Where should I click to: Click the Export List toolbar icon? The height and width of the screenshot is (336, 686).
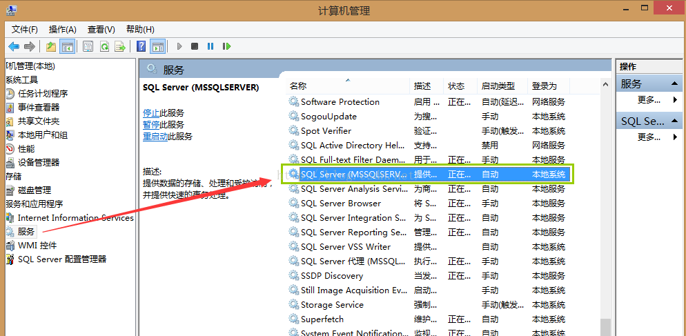[x=120, y=46]
